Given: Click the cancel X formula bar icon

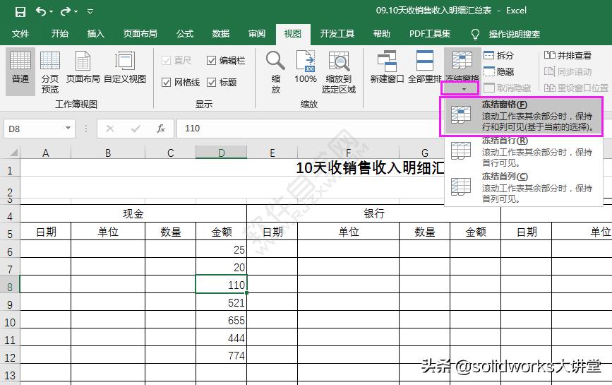Looking at the screenshot, I should (x=110, y=129).
